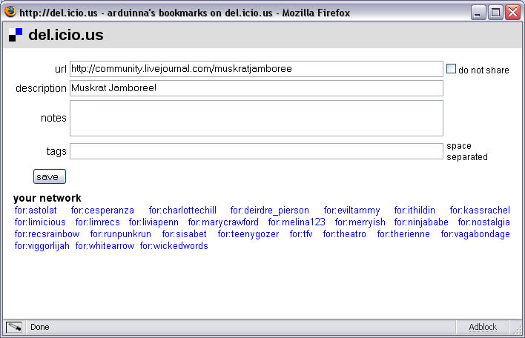Viewport: 525px width, 338px height.
Task: Click the 'Done' status bar text
Action: [40, 327]
